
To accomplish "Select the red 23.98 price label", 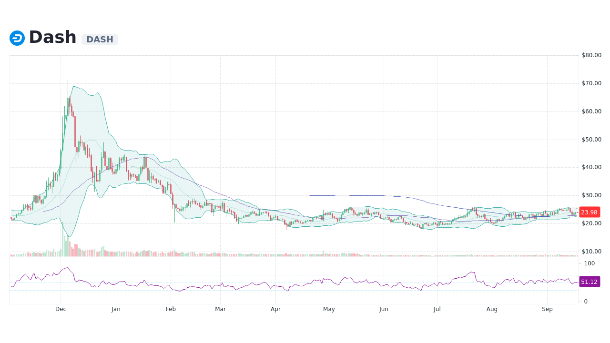I will coord(590,212).
